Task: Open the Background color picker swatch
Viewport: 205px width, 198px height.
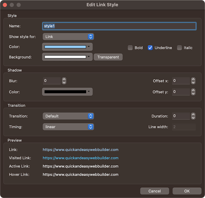Action: point(67,57)
